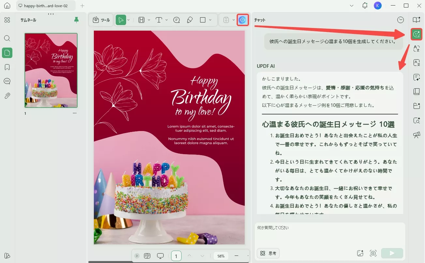
Task: Expand the save options dropdown arrow
Action: coord(234,20)
